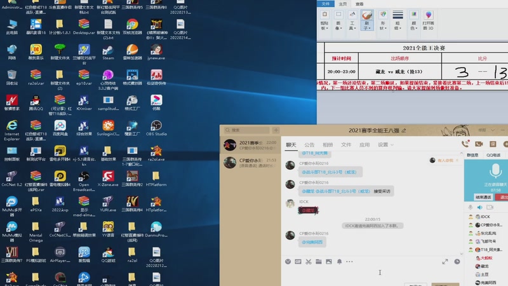Switch to the 公告 tab in QQ group

pyautogui.click(x=309, y=145)
